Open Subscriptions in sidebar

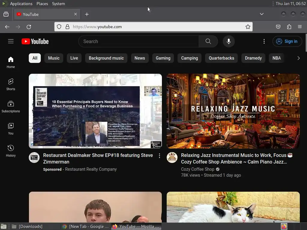[10, 107]
